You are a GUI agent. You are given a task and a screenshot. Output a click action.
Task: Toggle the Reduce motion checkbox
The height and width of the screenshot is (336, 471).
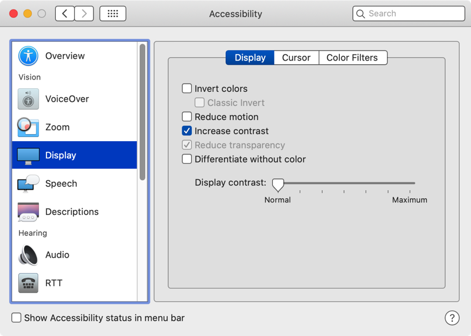point(187,117)
